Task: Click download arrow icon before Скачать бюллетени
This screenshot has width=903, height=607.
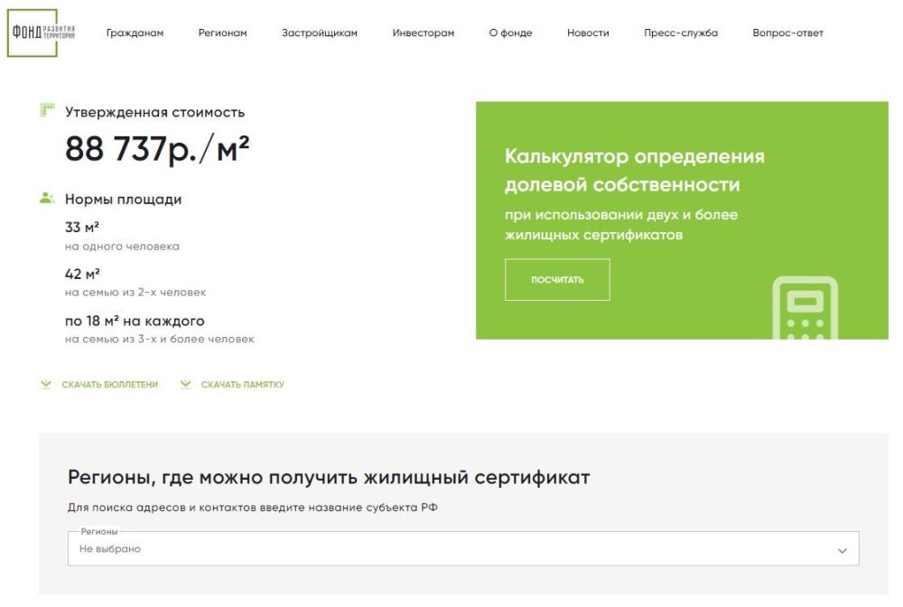Action: [x=46, y=385]
